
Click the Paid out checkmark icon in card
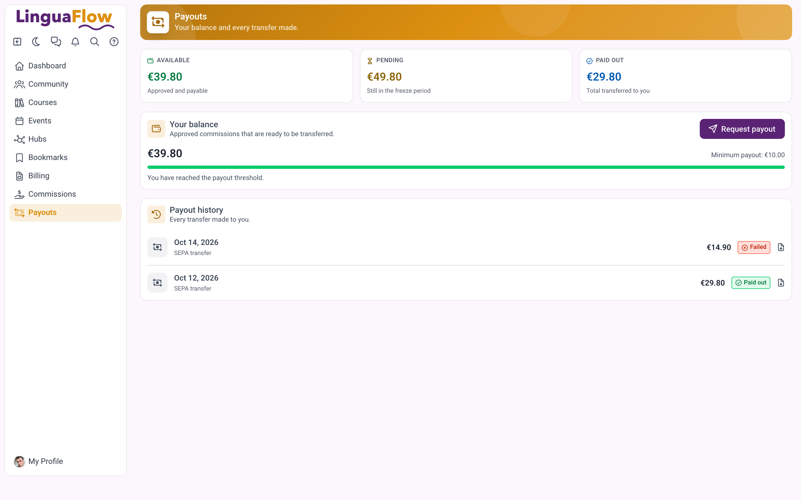click(x=589, y=61)
